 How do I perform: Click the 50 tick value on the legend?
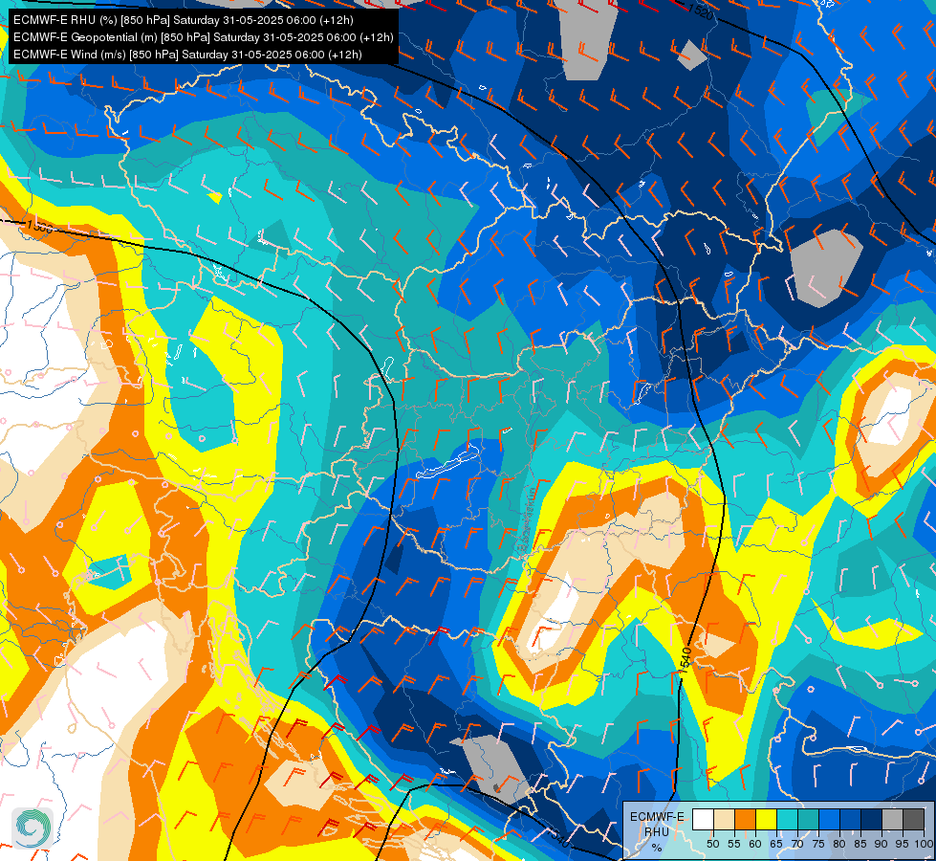712,844
